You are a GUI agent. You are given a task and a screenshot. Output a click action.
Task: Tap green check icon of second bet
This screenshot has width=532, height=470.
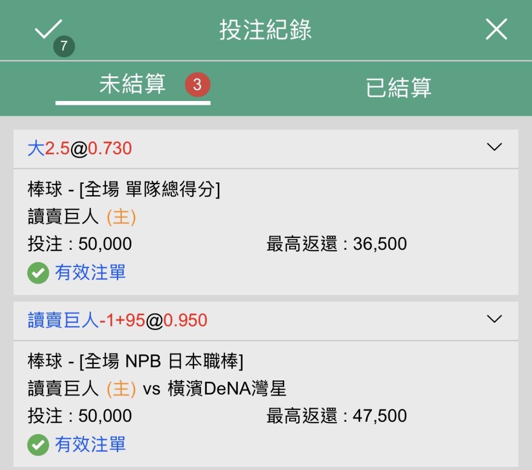click(38, 445)
